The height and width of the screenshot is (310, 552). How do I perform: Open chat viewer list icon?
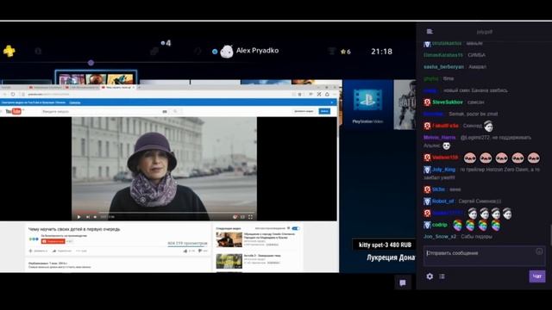click(442, 276)
